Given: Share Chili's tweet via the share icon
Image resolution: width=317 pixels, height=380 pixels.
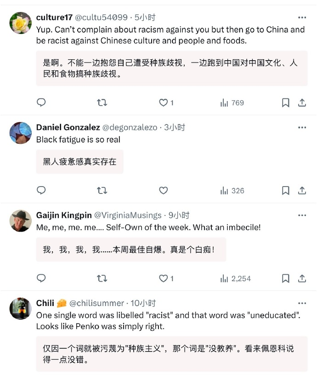Looking at the screenshot, I should (x=301, y=377).
